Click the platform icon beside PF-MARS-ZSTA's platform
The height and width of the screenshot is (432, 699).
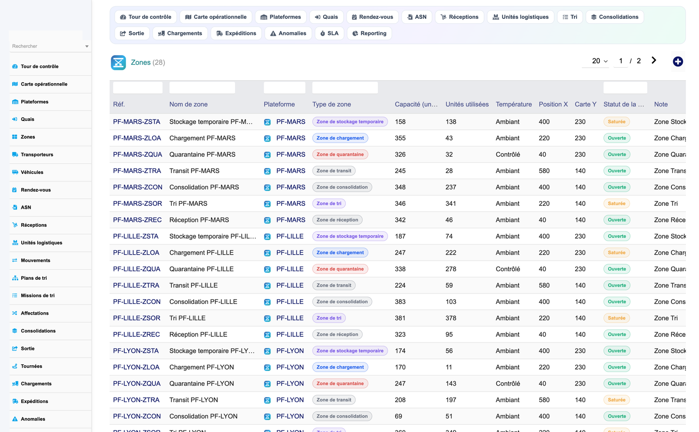point(267,122)
